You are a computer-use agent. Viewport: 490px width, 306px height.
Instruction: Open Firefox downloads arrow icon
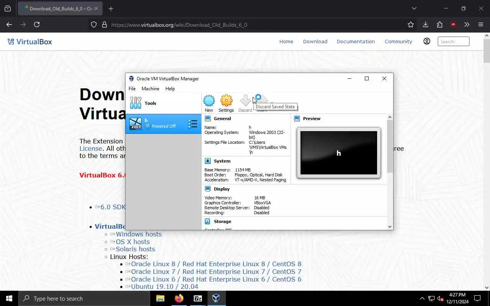425,24
